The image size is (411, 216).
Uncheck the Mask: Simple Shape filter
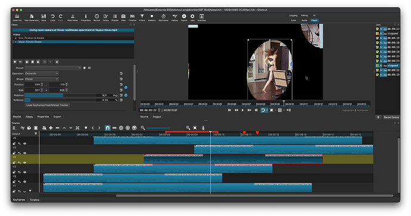[15, 42]
